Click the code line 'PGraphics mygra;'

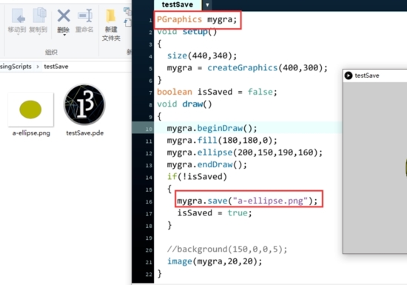[197, 19]
